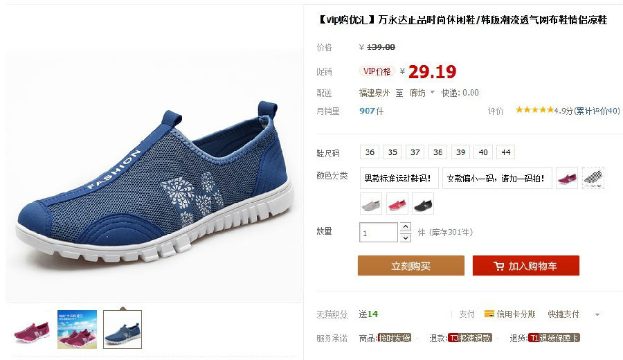Increase quantity with the up arrow
623x360 pixels.
pos(405,227)
